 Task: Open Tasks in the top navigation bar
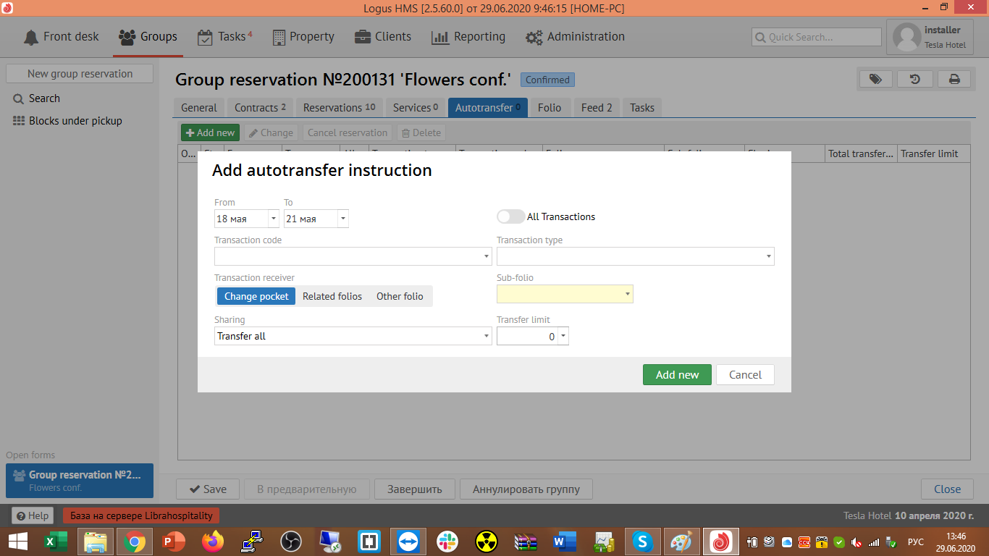[225, 37]
